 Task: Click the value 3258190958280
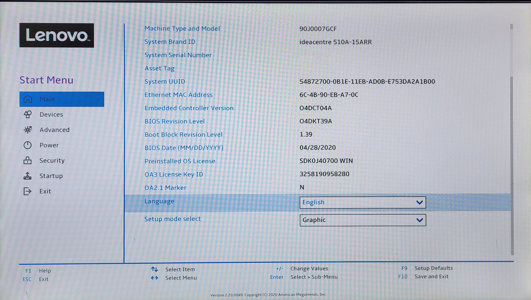click(325, 174)
